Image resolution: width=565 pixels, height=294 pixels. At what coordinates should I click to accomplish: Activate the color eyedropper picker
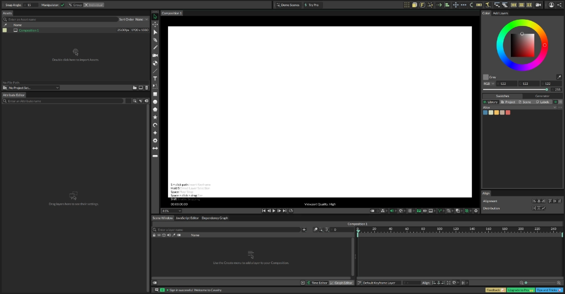pos(559,77)
